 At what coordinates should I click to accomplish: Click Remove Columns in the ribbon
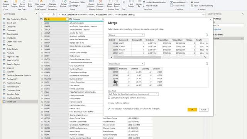pyautogui.click(x=100, y=3)
